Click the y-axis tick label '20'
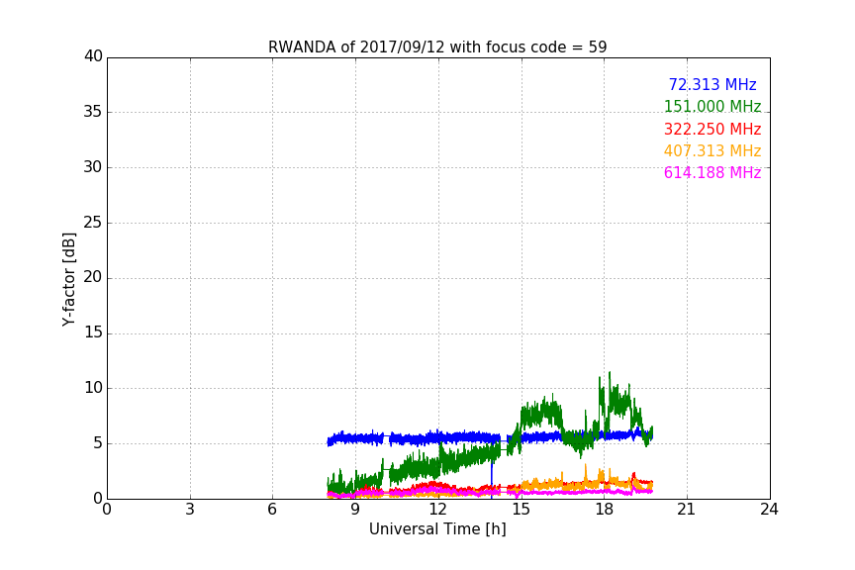855x570 pixels. point(93,278)
